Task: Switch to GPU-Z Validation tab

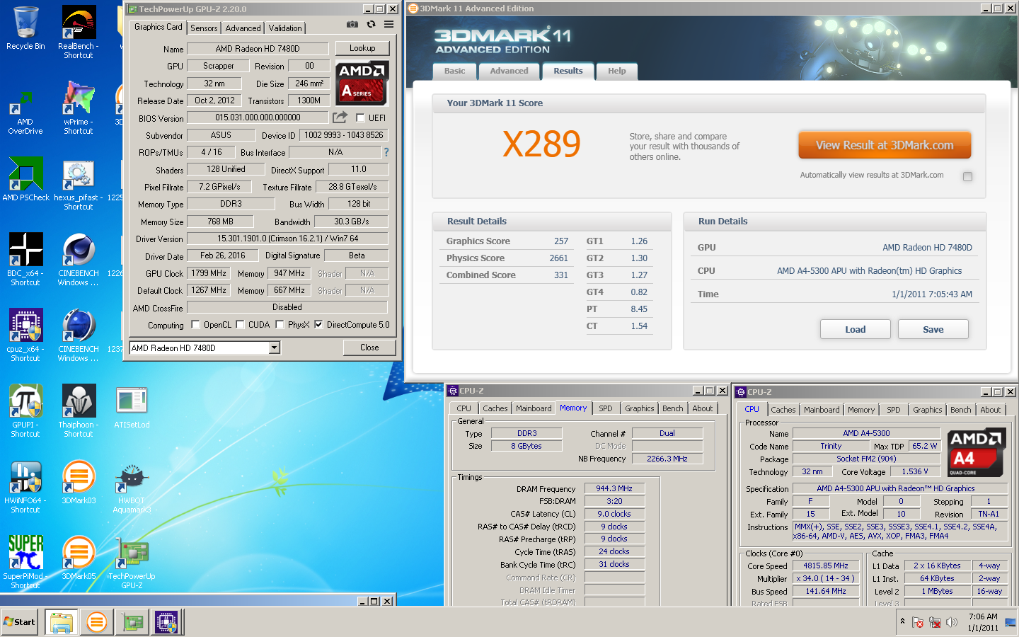Action: click(x=285, y=28)
